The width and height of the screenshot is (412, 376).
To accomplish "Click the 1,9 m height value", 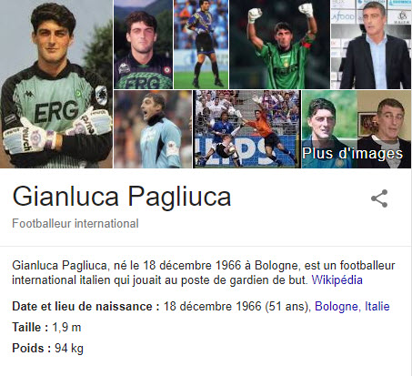I will pos(66,328).
